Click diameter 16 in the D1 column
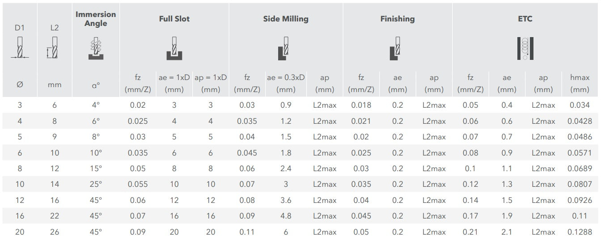Screen dimensions: 601x244 pyautogui.click(x=20, y=216)
